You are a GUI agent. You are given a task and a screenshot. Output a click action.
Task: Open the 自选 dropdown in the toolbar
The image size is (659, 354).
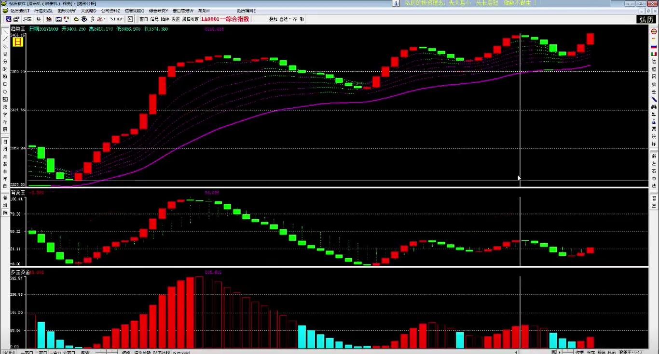coord(285,19)
